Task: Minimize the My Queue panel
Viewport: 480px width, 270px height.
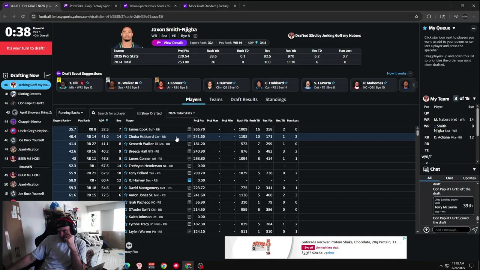Action: coord(474,28)
